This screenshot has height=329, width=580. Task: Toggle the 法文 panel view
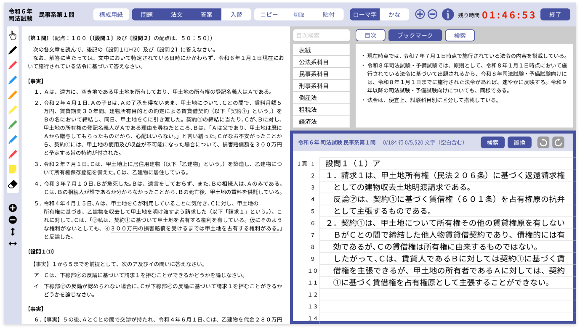pos(177,14)
